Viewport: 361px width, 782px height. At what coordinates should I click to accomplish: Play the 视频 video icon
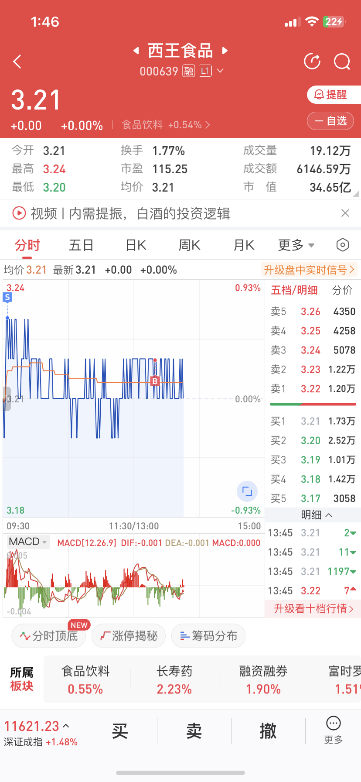19,213
